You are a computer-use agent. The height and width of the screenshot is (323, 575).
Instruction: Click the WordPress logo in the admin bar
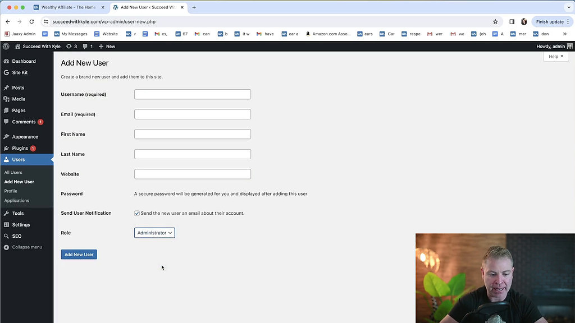click(6, 46)
